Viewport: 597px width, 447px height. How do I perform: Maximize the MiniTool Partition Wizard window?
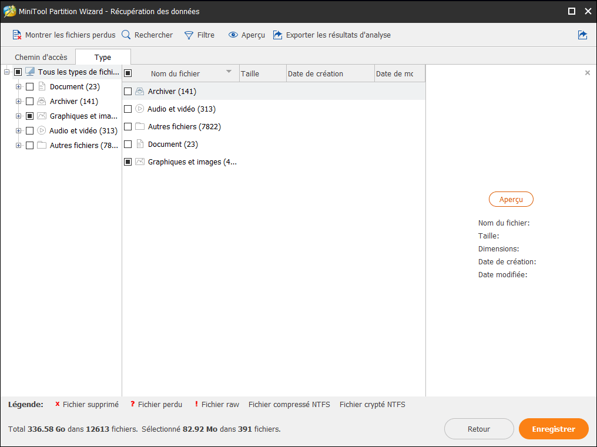(572, 11)
